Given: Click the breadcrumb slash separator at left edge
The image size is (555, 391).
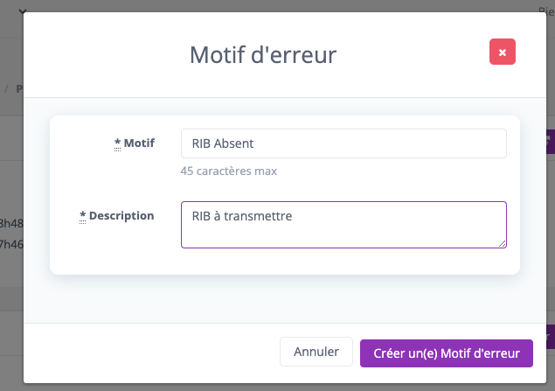Looking at the screenshot, I should 6,88.
